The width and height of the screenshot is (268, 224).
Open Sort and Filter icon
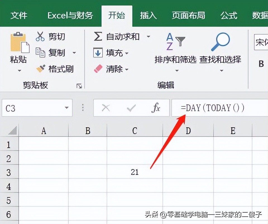click(x=176, y=41)
